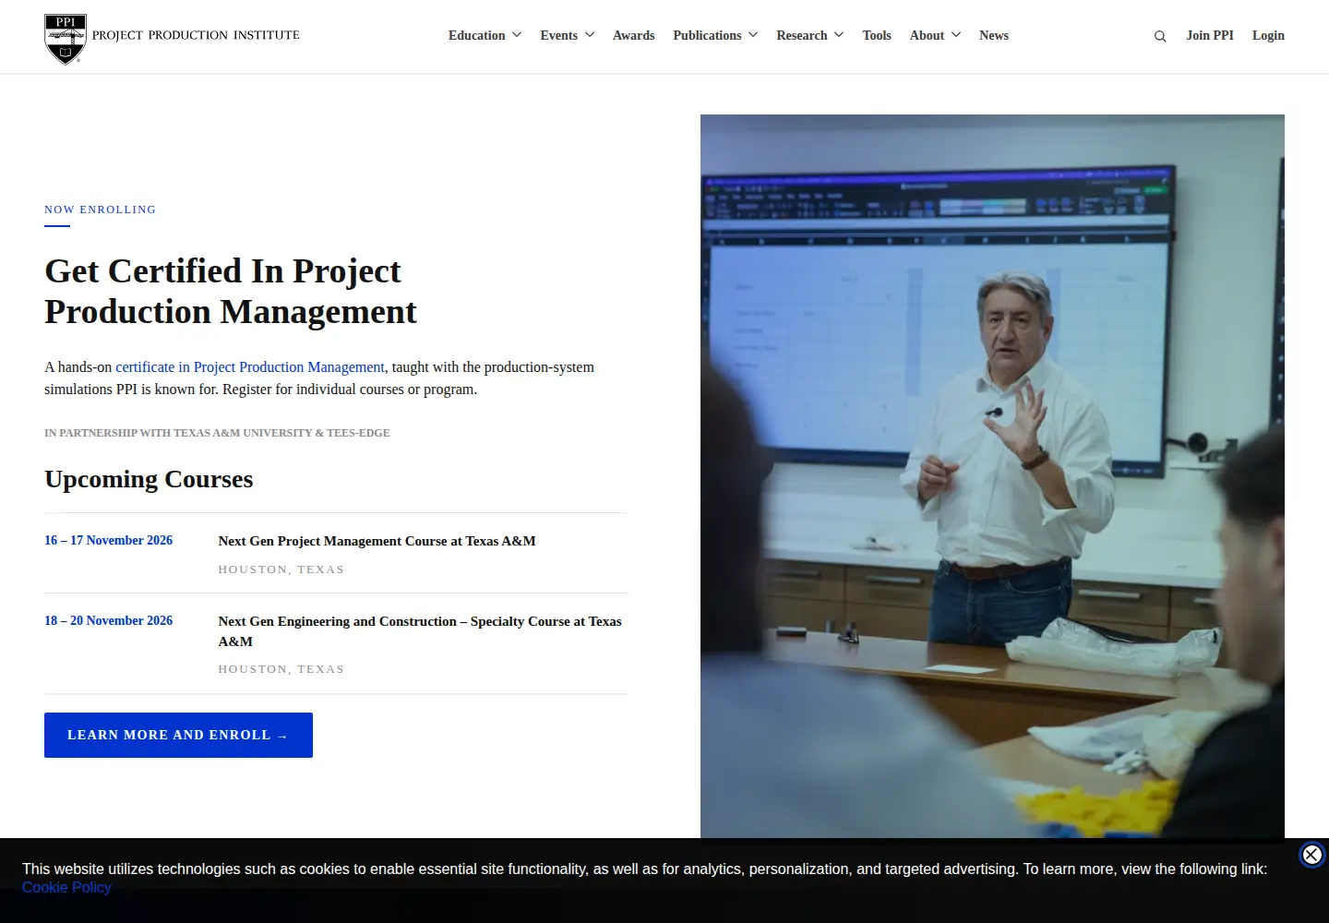
Task: Open certificate in Project Production Management link
Action: coord(250,366)
